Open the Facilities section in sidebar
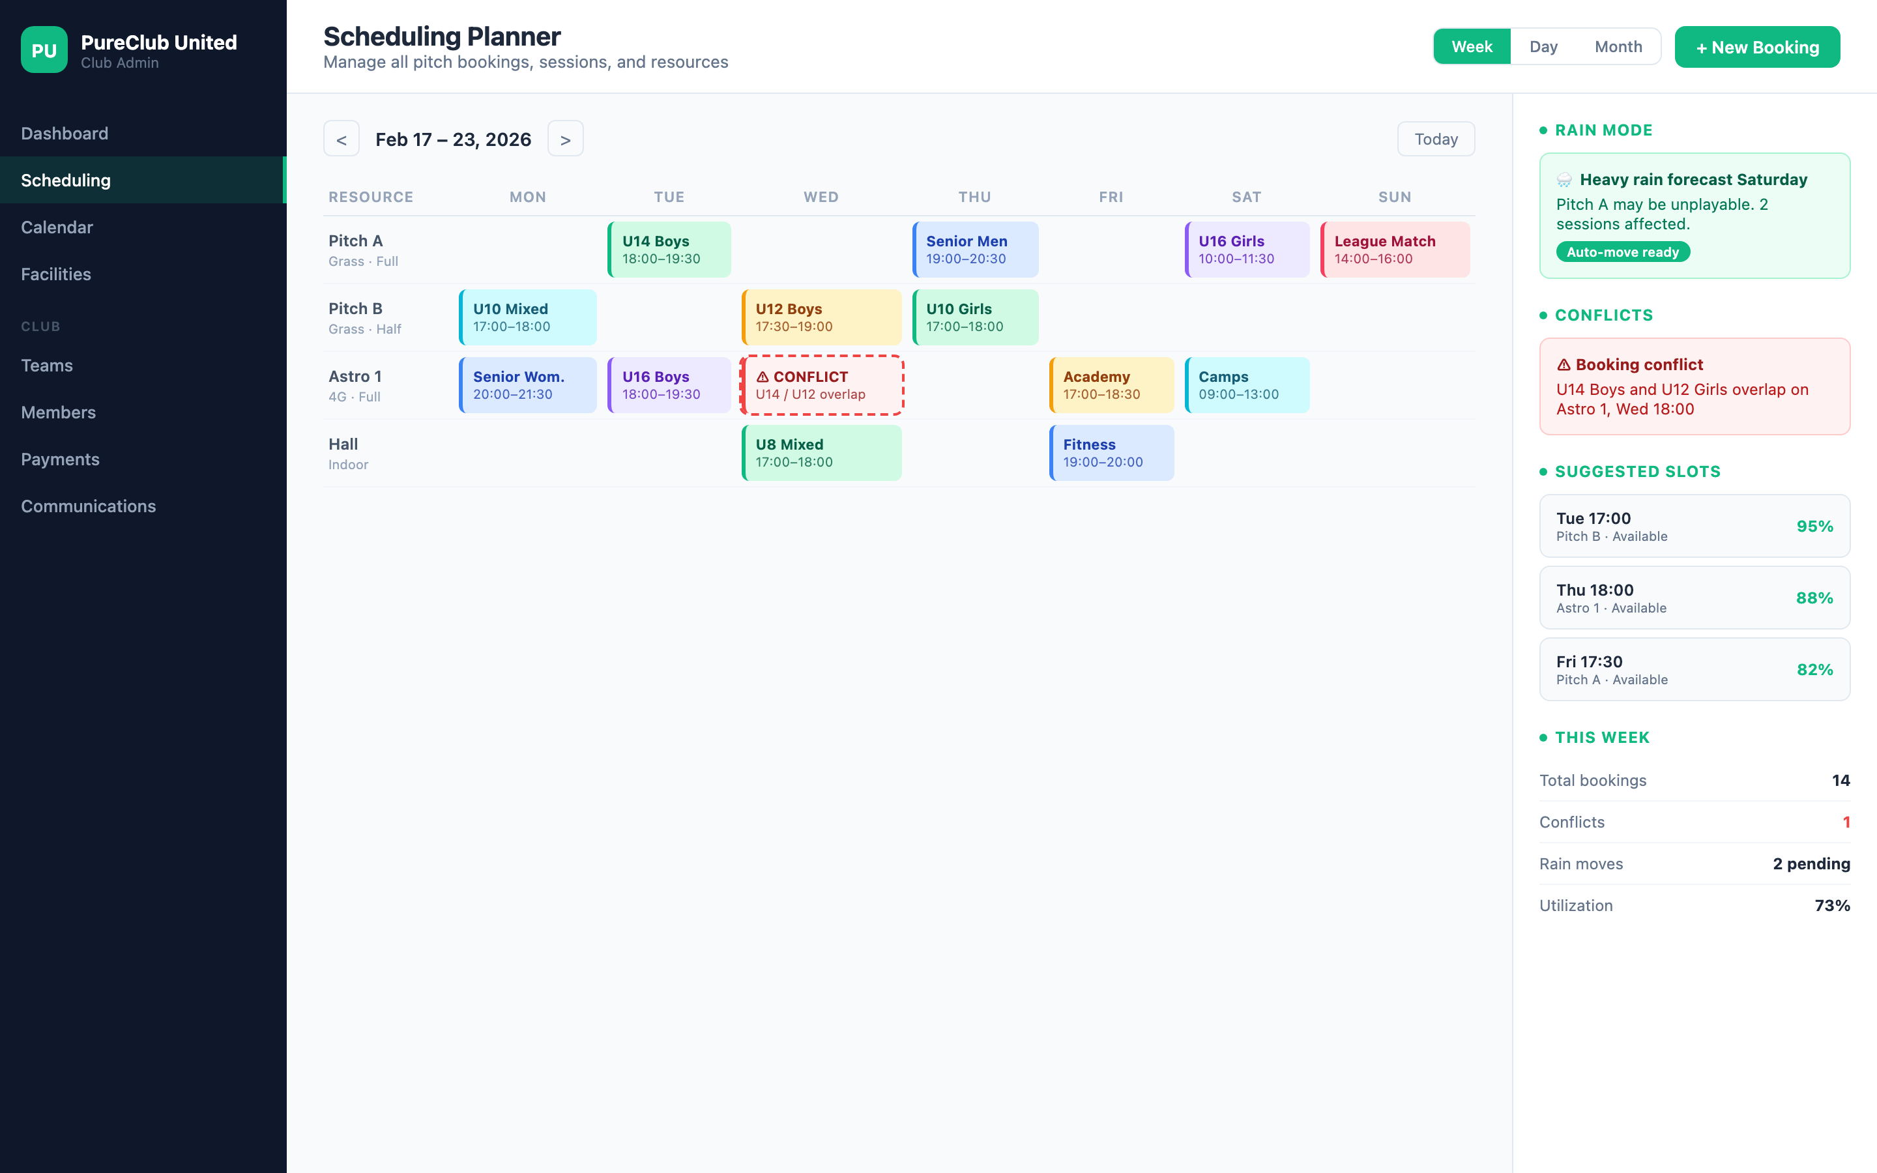The image size is (1877, 1173). tap(55, 274)
